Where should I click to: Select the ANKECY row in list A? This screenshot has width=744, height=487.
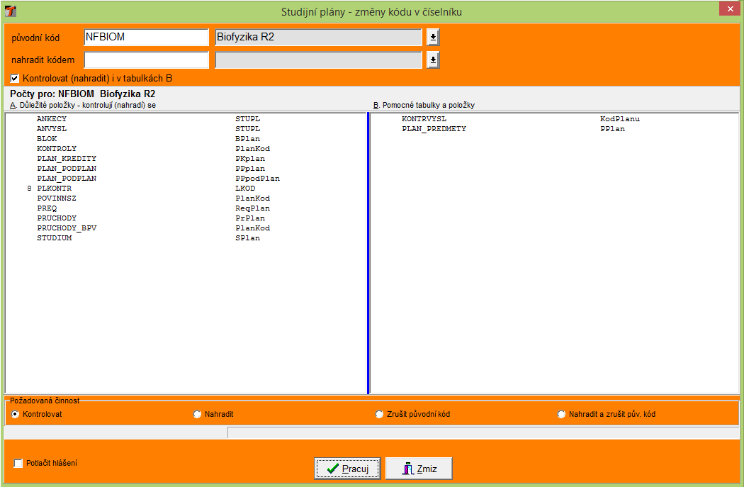(x=52, y=119)
